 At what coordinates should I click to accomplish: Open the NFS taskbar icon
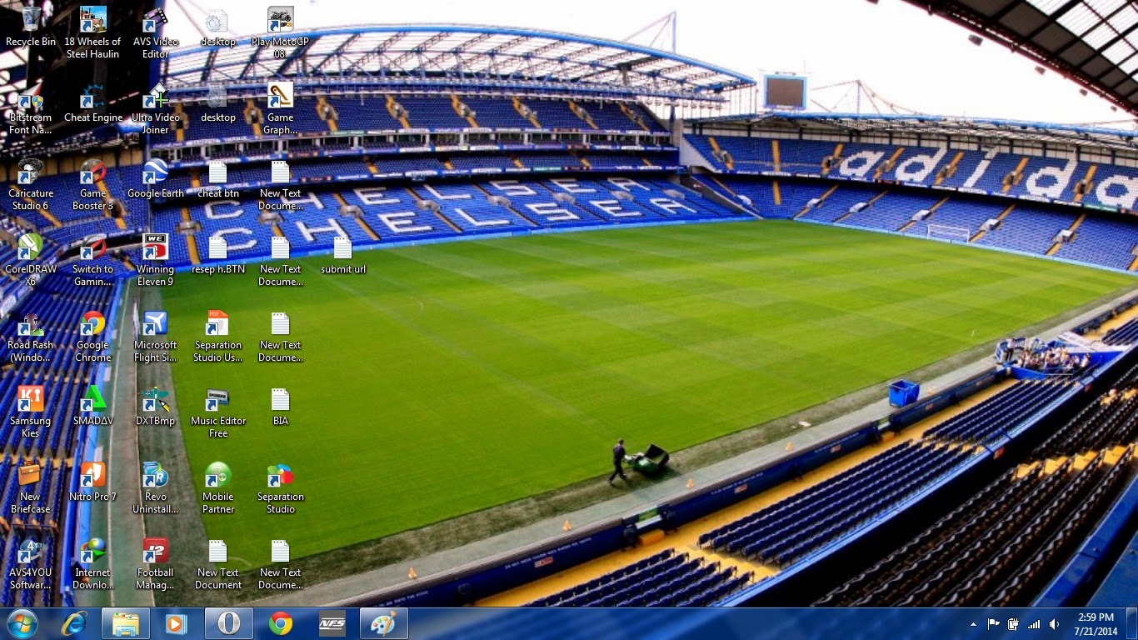tap(332, 623)
